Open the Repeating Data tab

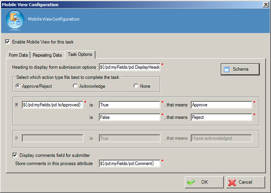[x=48, y=55]
